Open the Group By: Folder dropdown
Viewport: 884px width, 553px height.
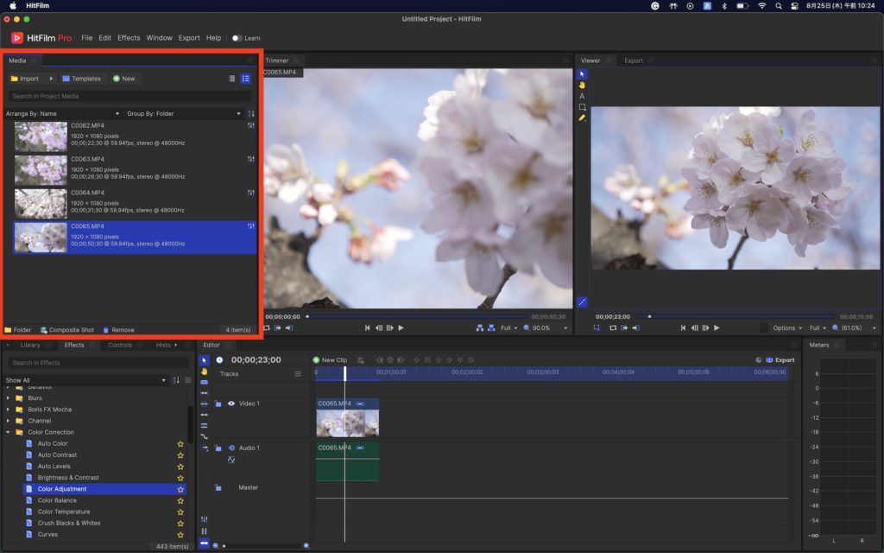point(184,113)
